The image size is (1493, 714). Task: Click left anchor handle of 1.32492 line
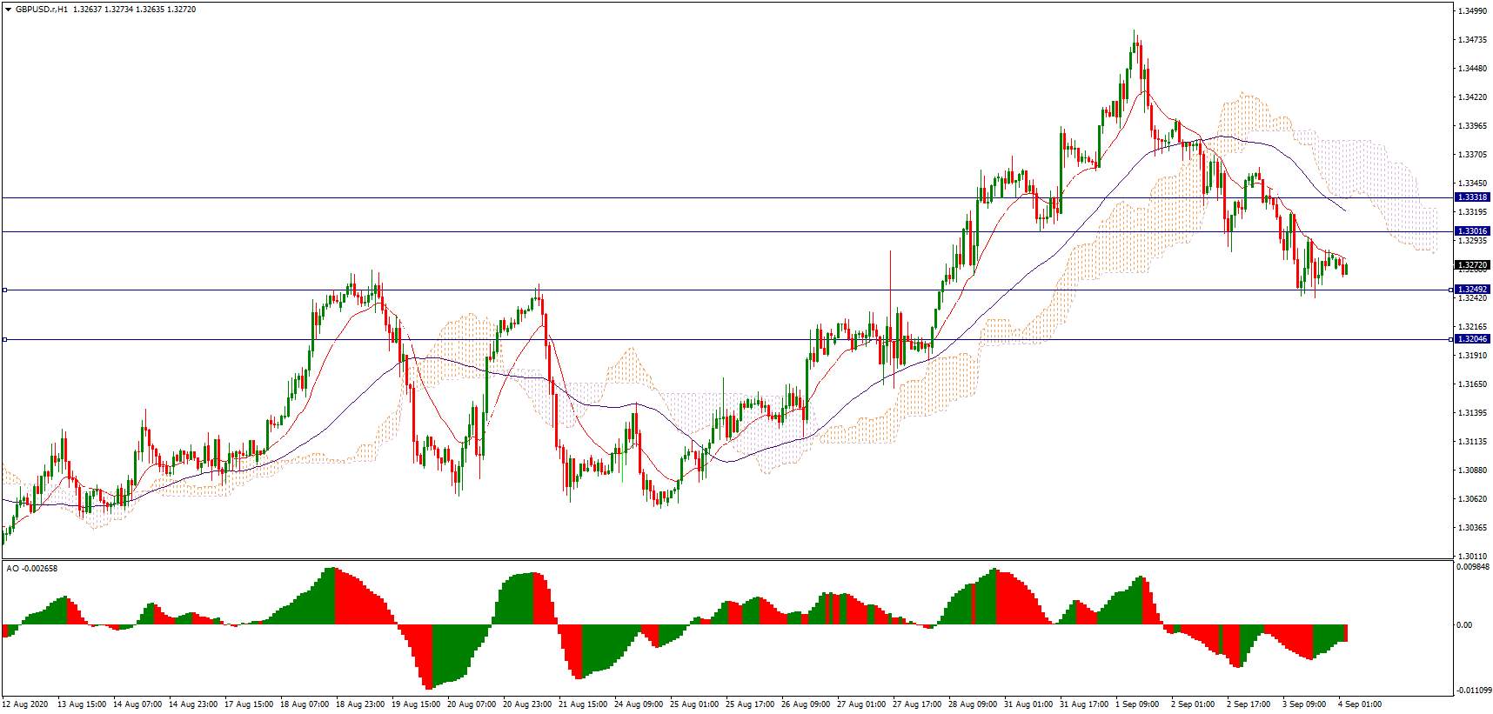[5, 290]
